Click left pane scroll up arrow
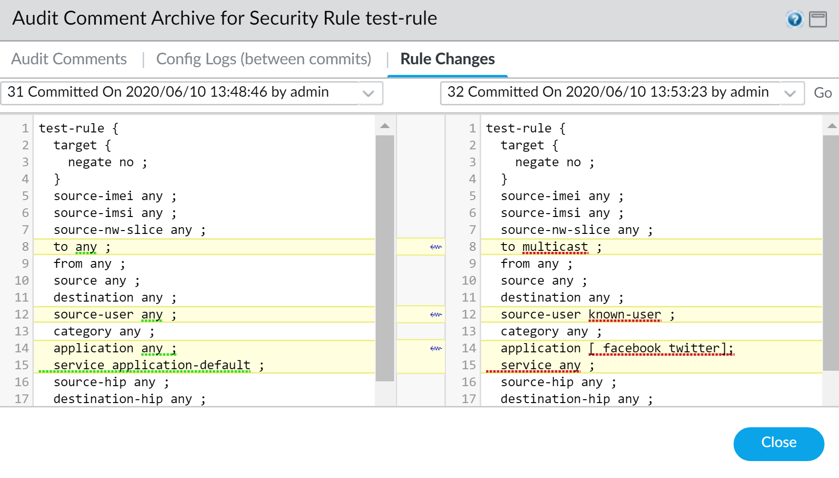This screenshot has width=839, height=478. click(385, 126)
